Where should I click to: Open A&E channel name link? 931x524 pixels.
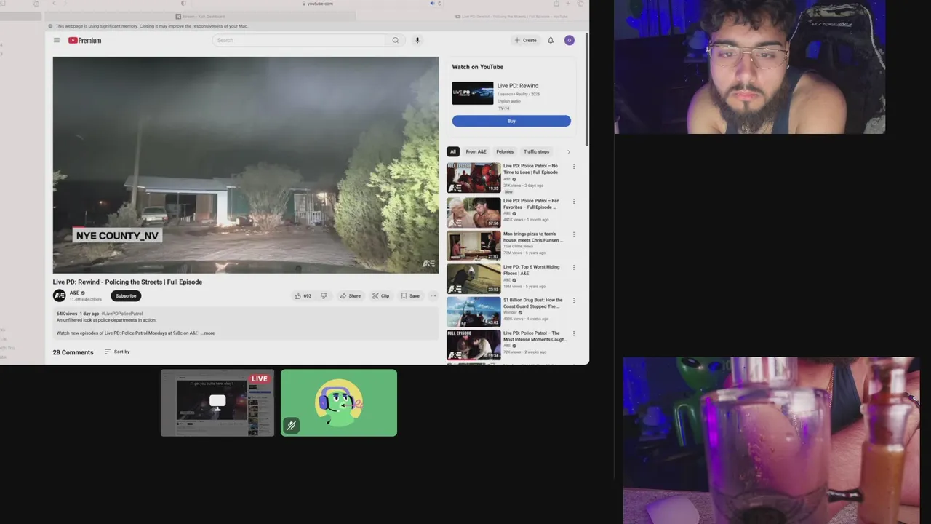(75, 293)
